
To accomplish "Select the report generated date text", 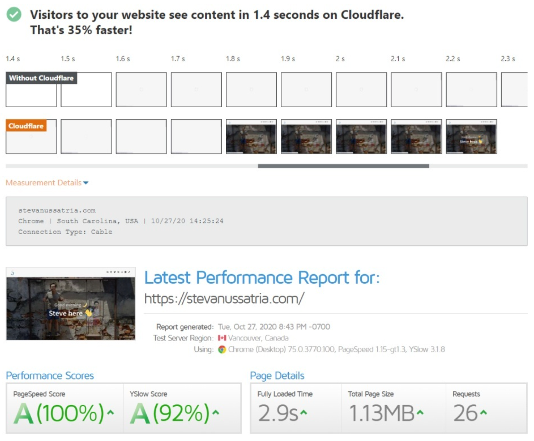I will click(274, 327).
